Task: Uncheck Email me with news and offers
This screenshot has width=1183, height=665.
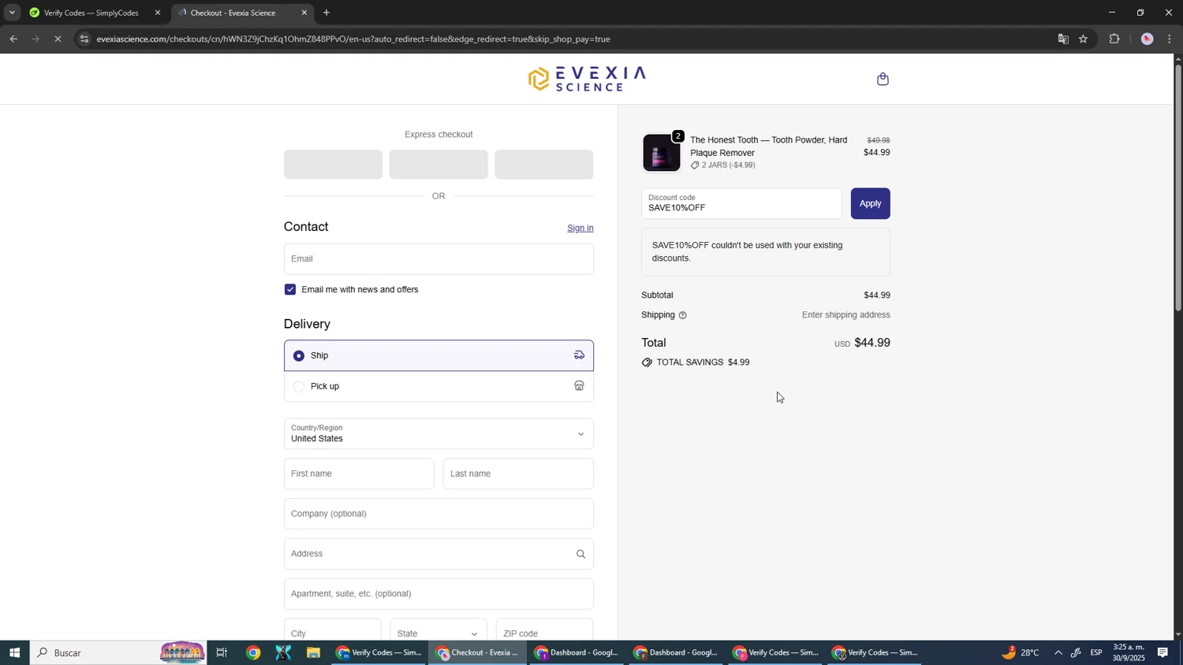Action: [290, 289]
